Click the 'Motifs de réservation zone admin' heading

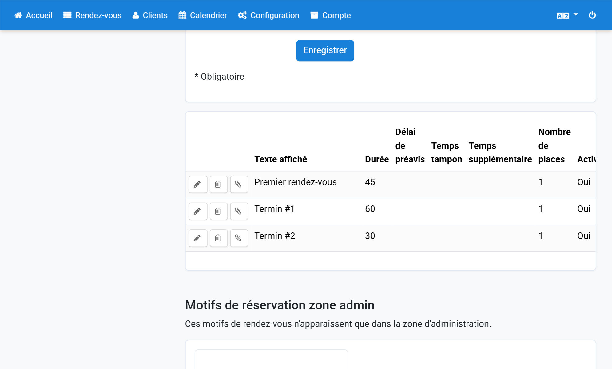[280, 305]
